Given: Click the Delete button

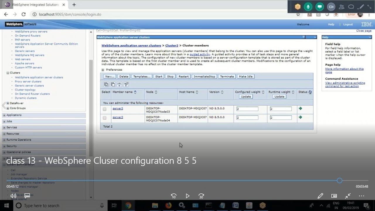Looking at the screenshot, I should point(124,76).
